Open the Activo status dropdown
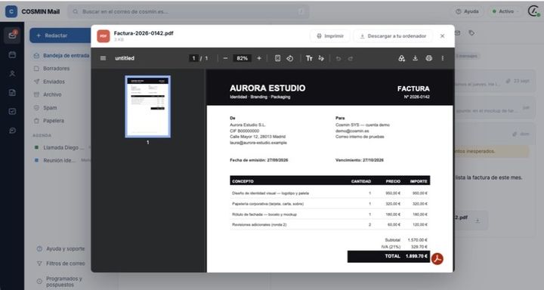 pyautogui.click(x=505, y=11)
